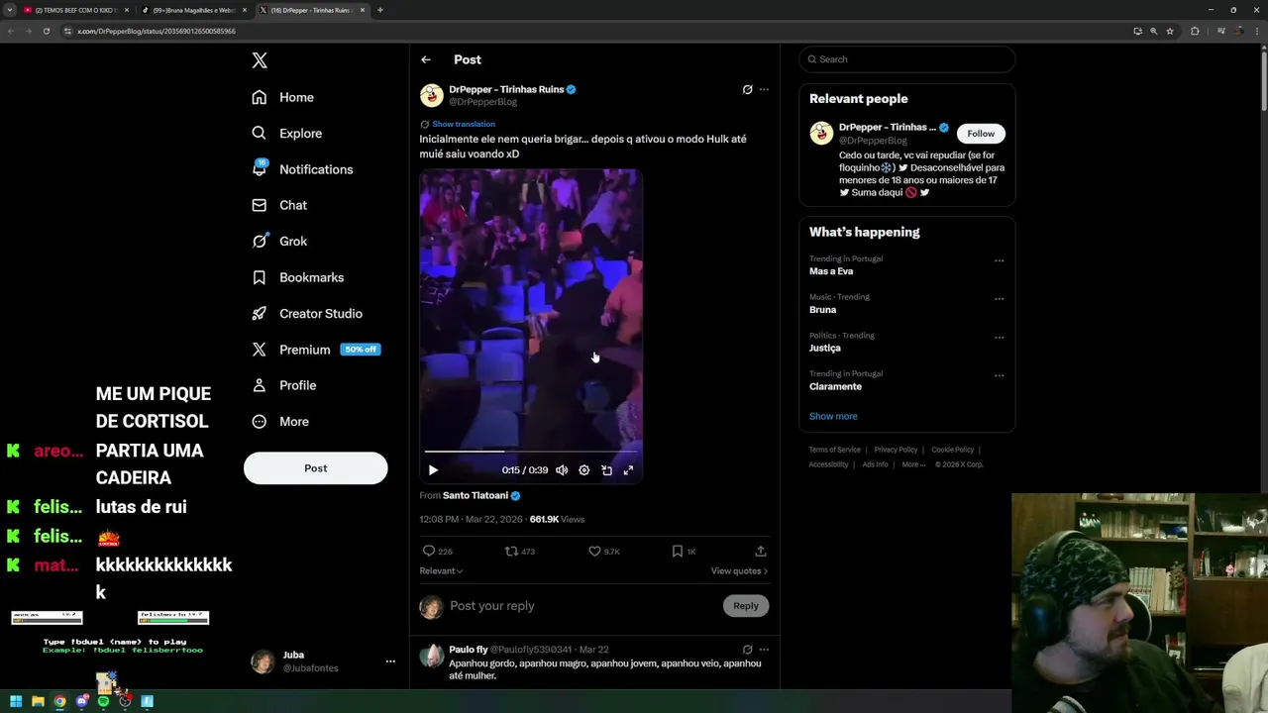Image resolution: width=1268 pixels, height=713 pixels.
Task: Open options for Bruna trend
Action: 999,298
